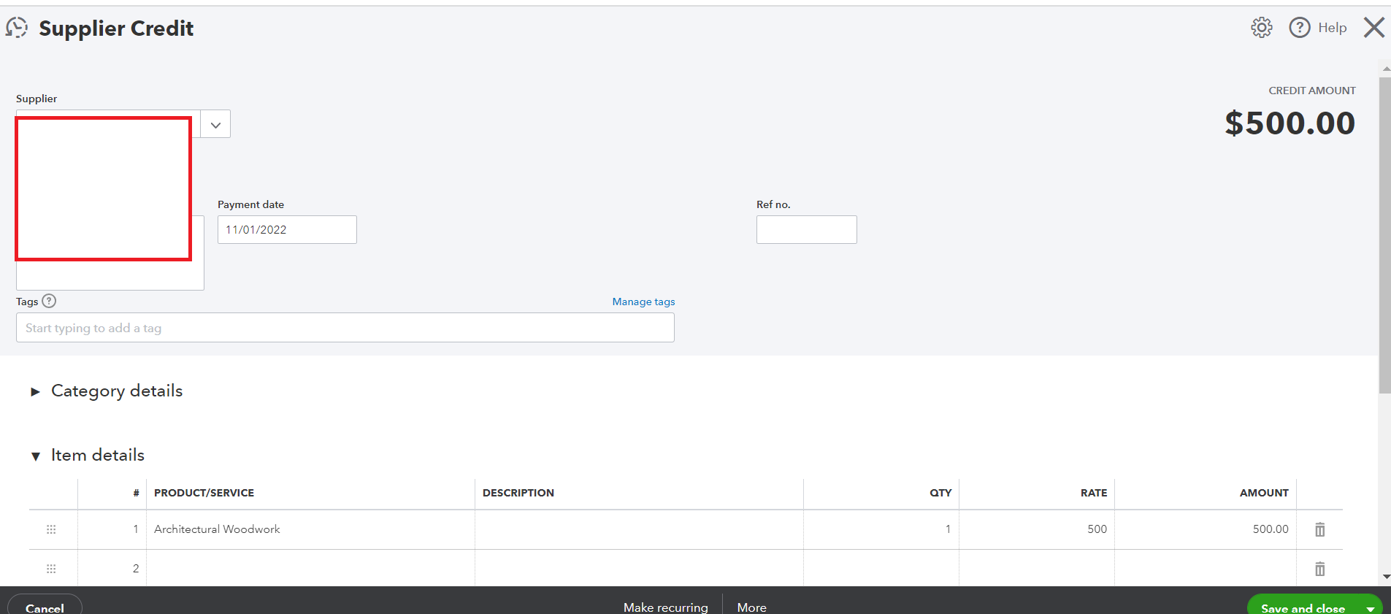Click the product cell in line 2

pyautogui.click(x=310, y=569)
